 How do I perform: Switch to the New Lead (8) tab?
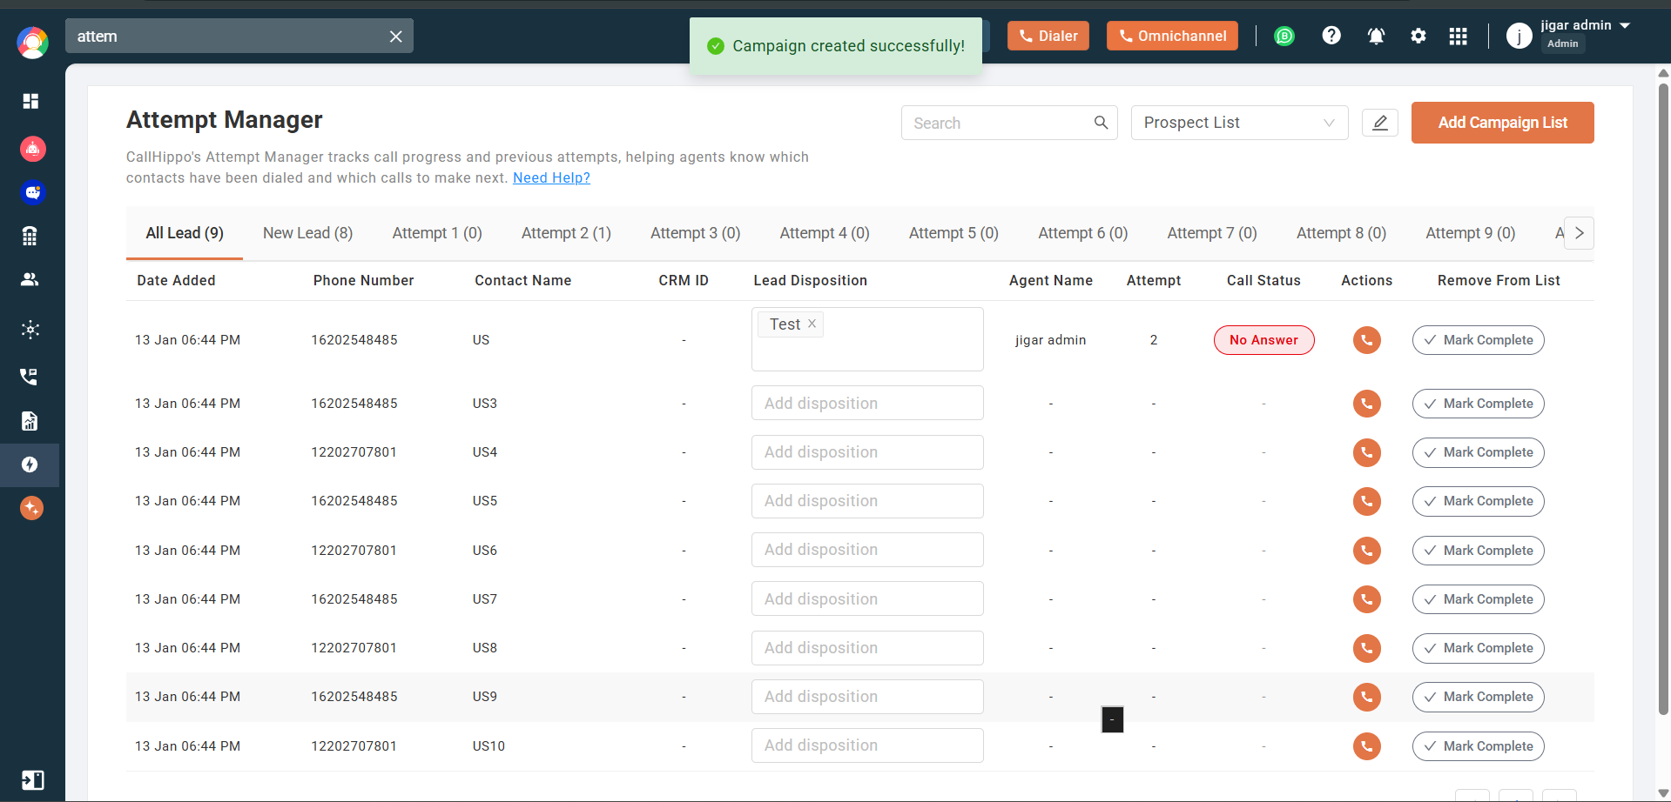tap(307, 233)
